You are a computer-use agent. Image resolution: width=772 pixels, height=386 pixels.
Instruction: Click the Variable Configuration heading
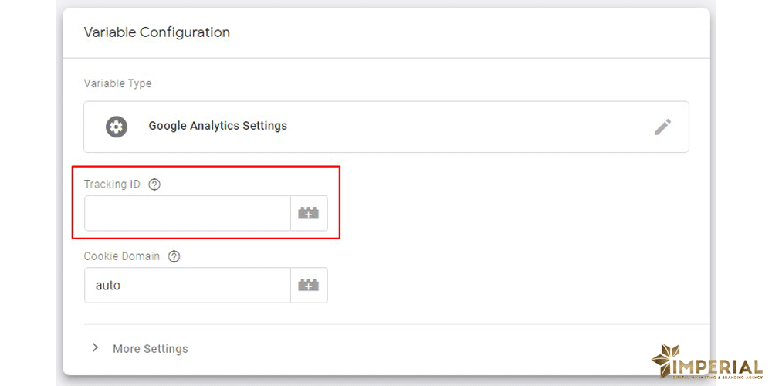(x=157, y=32)
